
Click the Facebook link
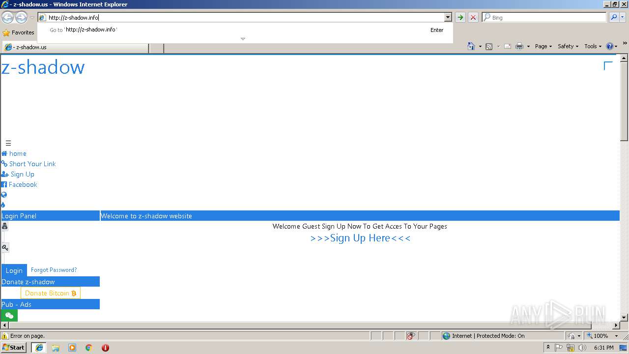[19, 184]
